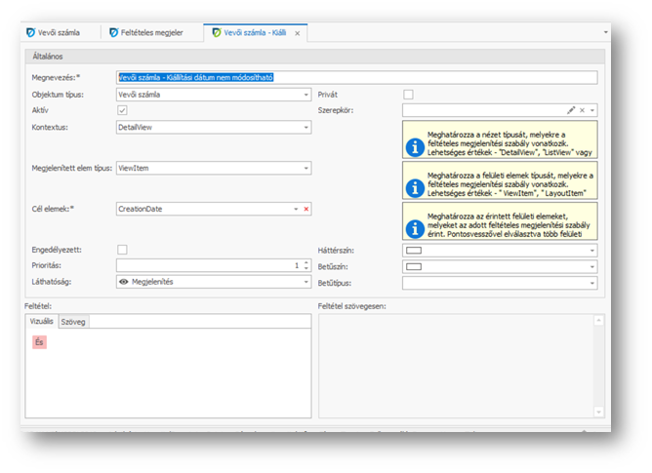Click the És condition operator button

coord(39,342)
